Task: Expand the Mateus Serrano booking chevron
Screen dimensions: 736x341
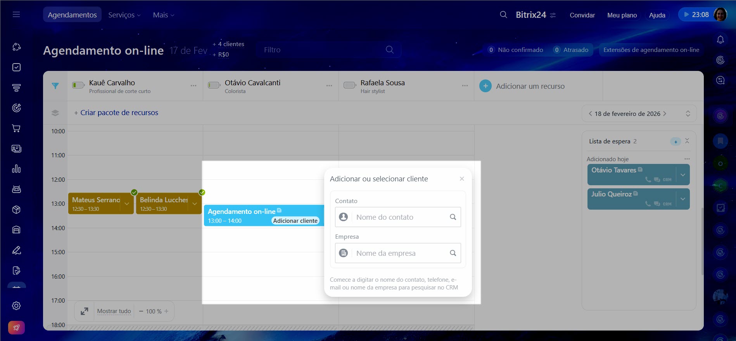Action: (127, 204)
